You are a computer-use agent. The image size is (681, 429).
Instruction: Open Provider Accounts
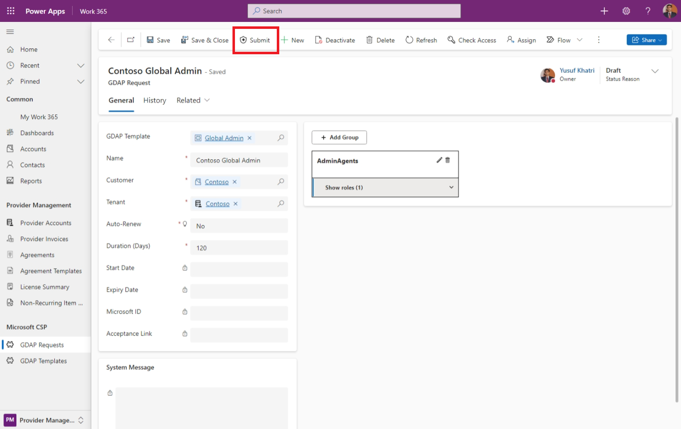[45, 223]
